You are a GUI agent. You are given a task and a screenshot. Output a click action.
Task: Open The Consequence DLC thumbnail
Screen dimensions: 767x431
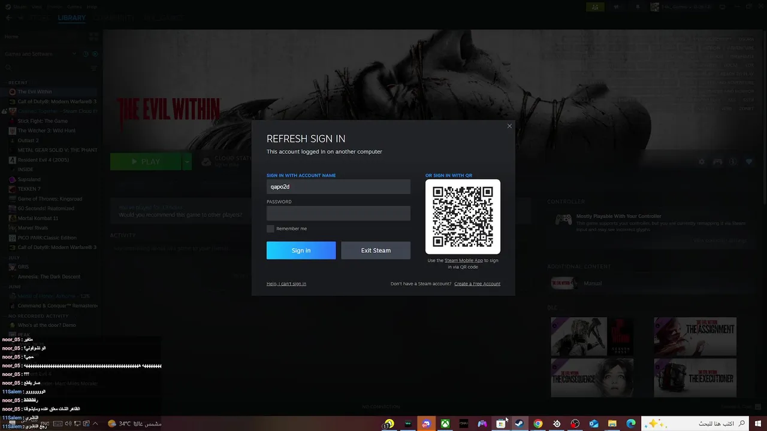592,378
